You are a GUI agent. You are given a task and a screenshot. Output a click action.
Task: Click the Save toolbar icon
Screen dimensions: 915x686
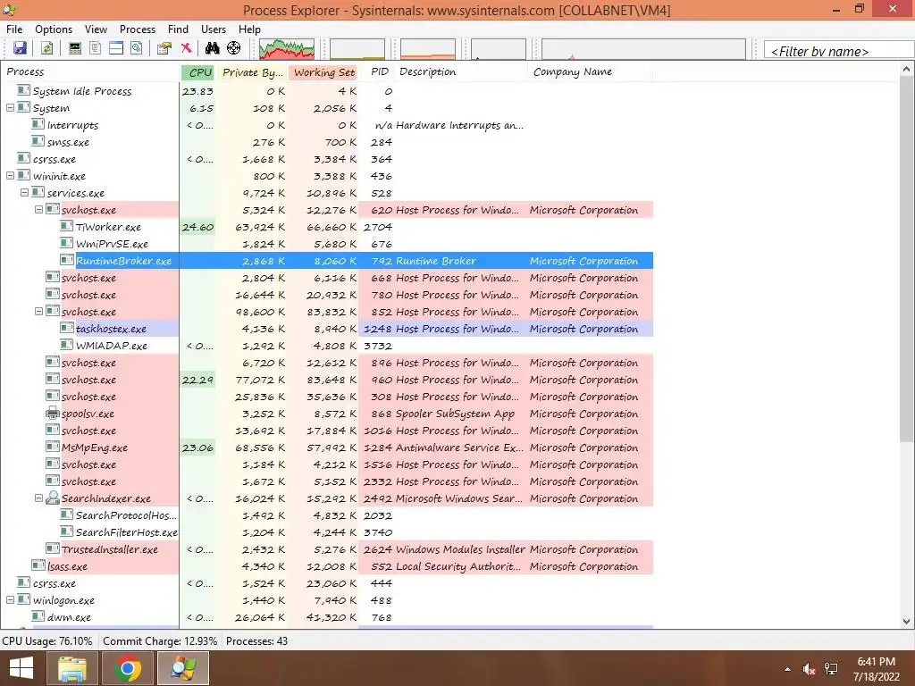pyautogui.click(x=20, y=48)
